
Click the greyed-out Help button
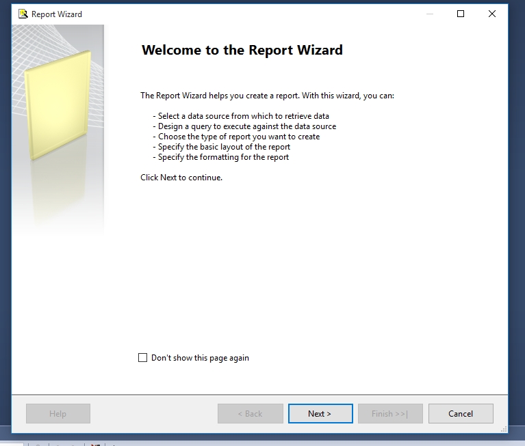(58, 413)
